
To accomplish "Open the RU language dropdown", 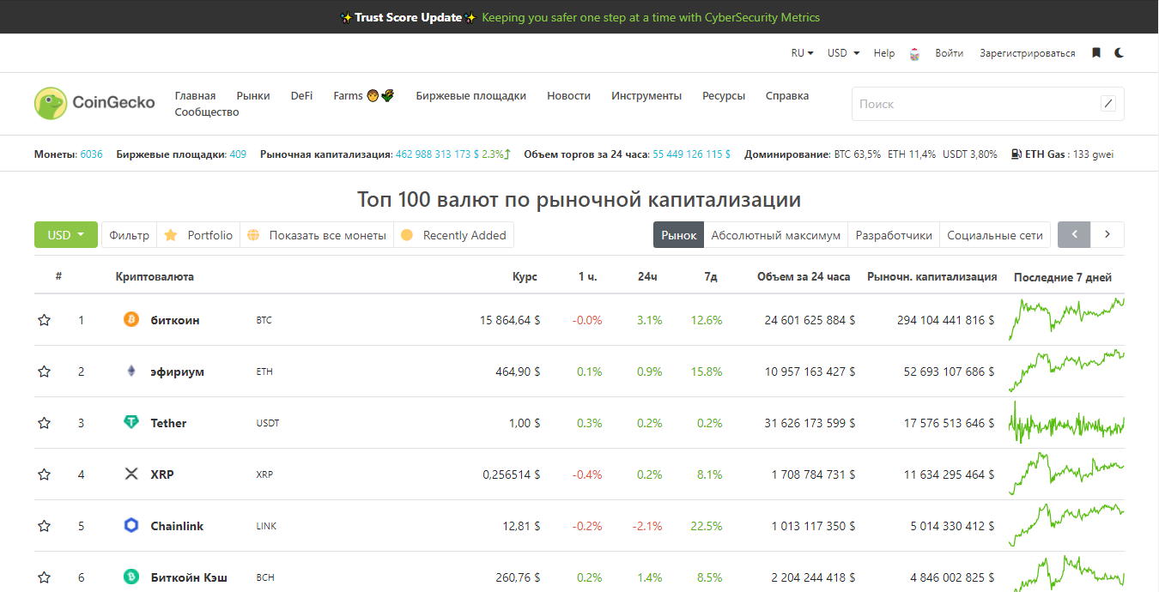I will 802,53.
